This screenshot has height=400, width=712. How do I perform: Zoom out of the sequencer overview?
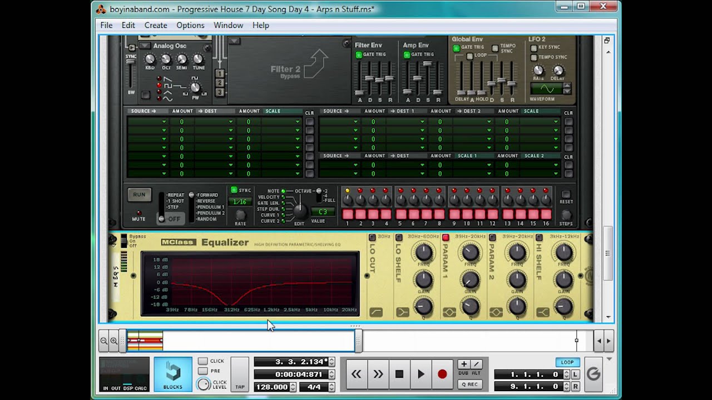tap(104, 341)
